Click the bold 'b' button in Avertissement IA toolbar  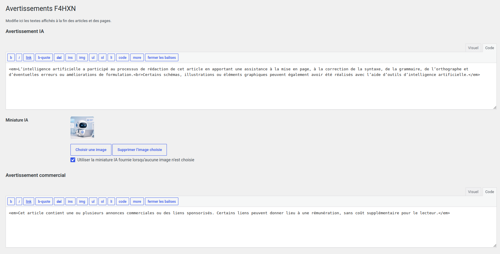11,57
